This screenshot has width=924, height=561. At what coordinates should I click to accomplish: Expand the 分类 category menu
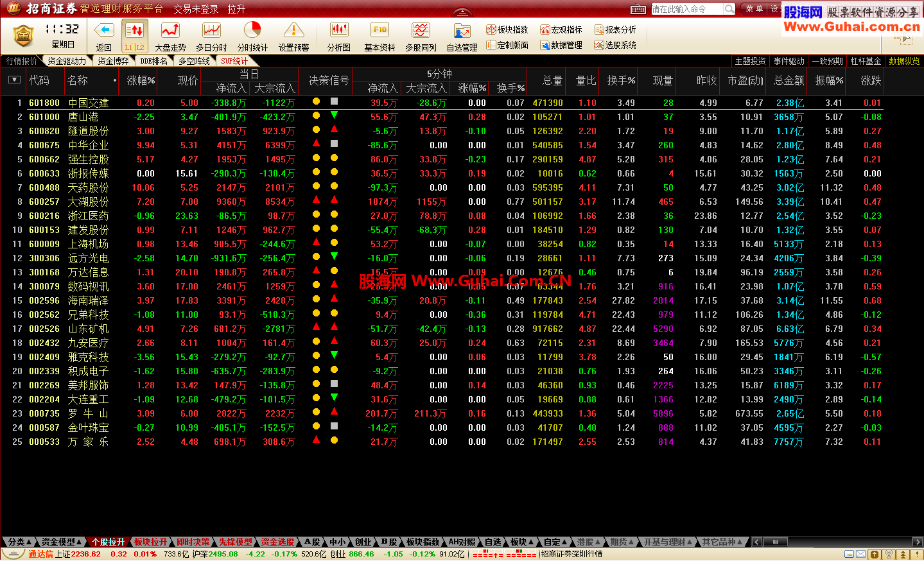point(20,542)
